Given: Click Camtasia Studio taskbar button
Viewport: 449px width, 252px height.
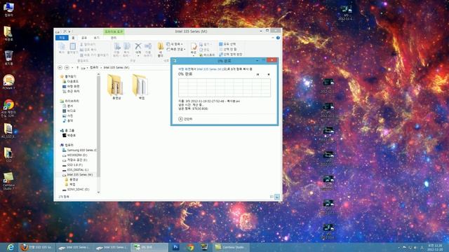Looking at the screenshot, I should [x=231, y=247].
